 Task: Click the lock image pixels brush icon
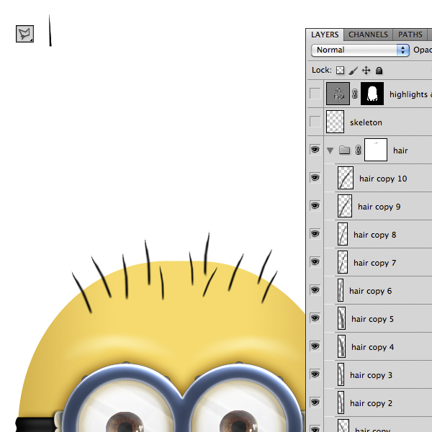(353, 71)
